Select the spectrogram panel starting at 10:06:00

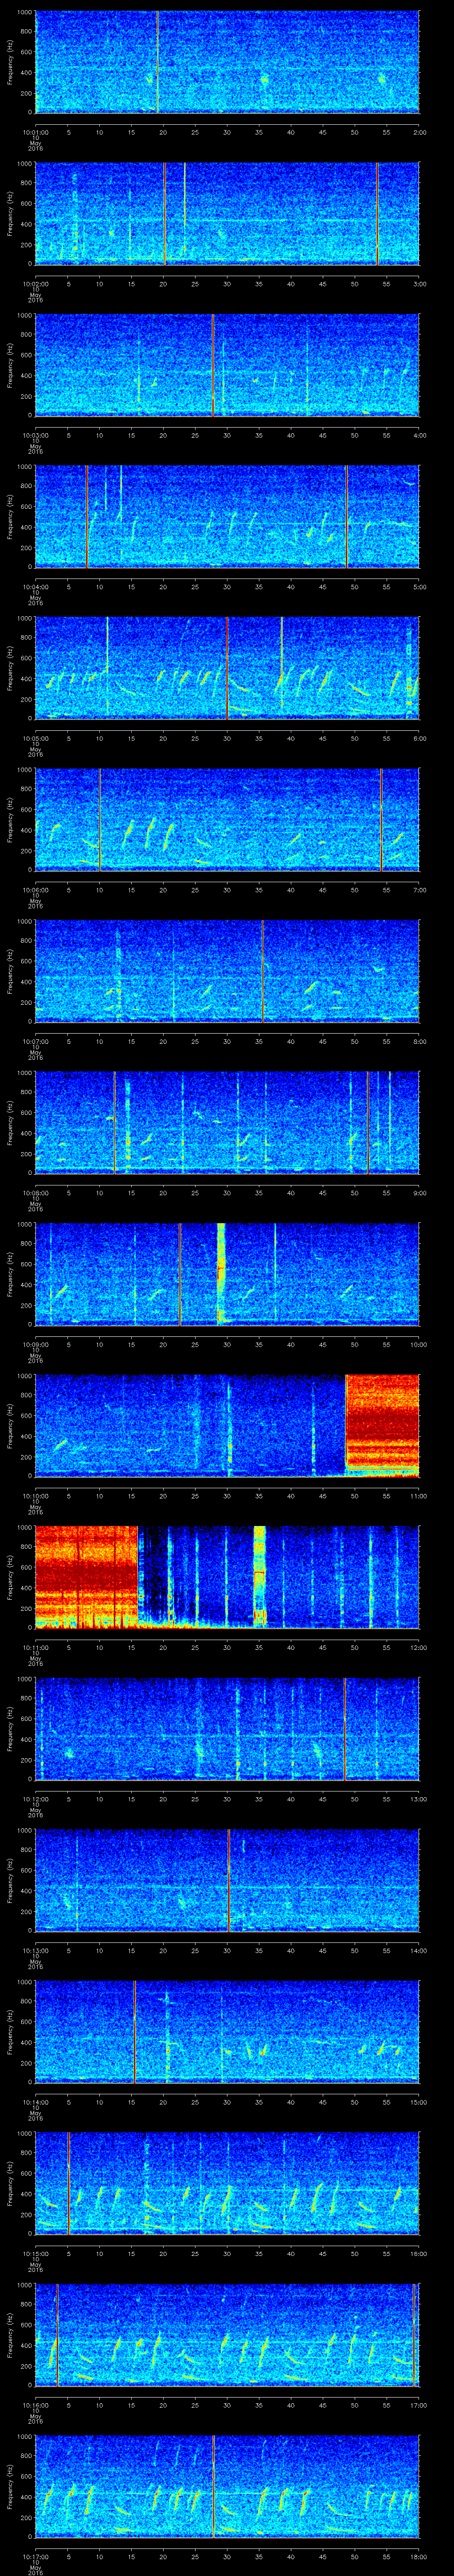tap(227, 819)
